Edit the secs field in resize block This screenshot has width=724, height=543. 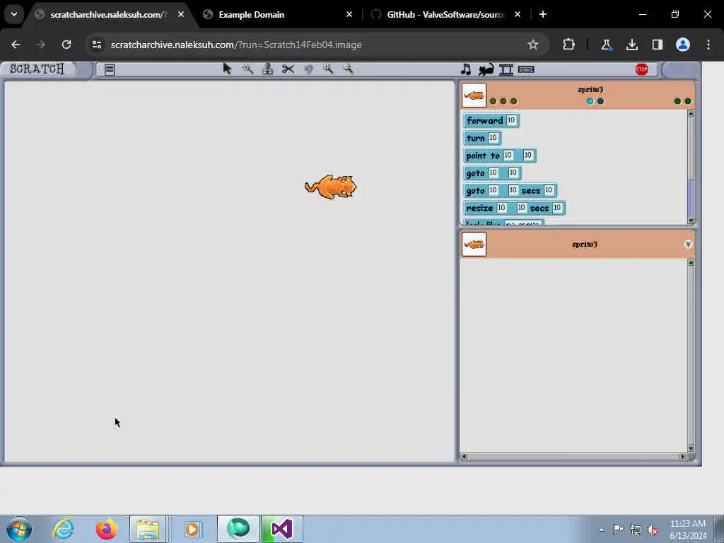(557, 208)
